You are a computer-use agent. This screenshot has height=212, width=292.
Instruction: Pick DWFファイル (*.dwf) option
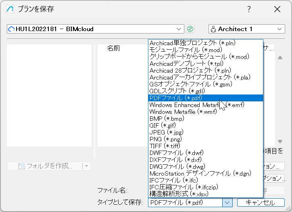[x=206, y=153]
